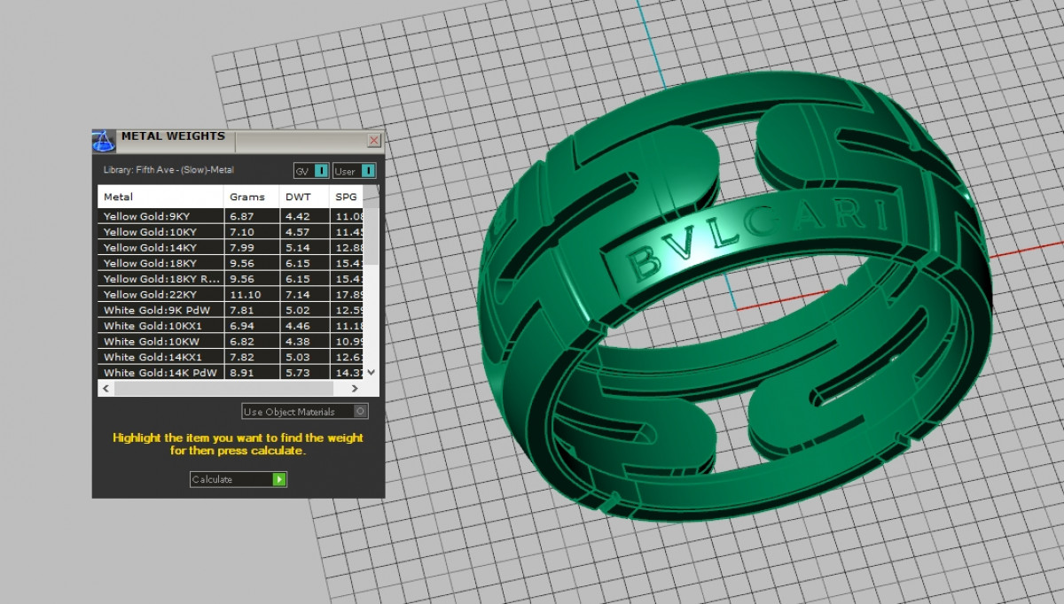Highlight the Yellow Gold:22KY entry
This screenshot has height=604, width=1064.
point(160,295)
